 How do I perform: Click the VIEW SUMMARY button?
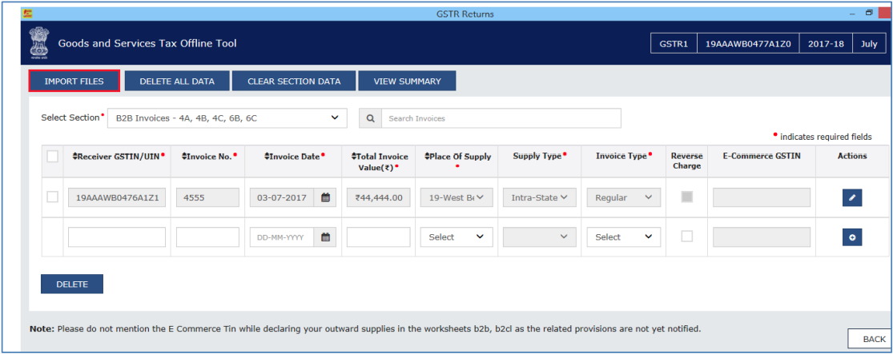coord(407,82)
